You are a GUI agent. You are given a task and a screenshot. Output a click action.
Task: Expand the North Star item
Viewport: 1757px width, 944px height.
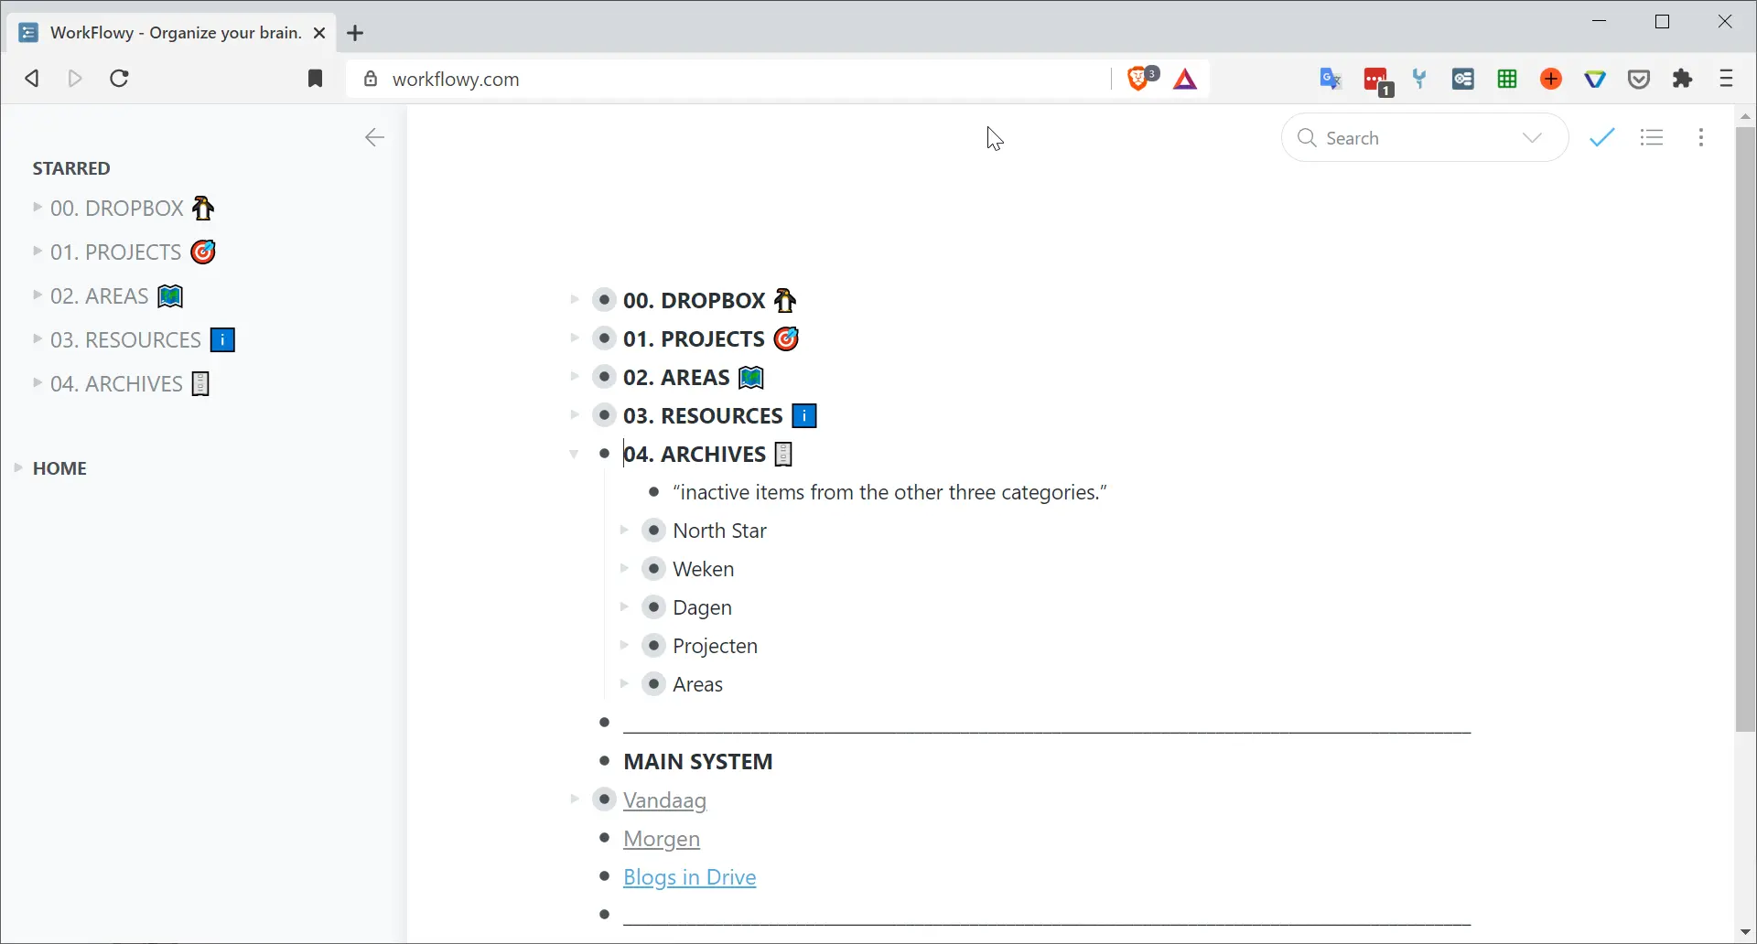coord(624,531)
